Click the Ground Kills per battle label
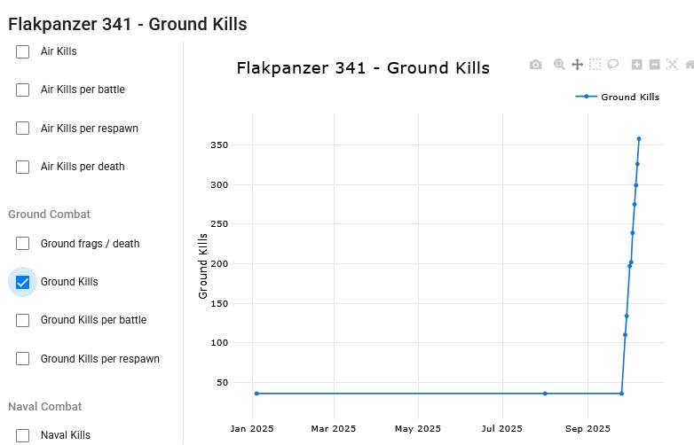Viewport: 694px width, 445px height. (93, 320)
